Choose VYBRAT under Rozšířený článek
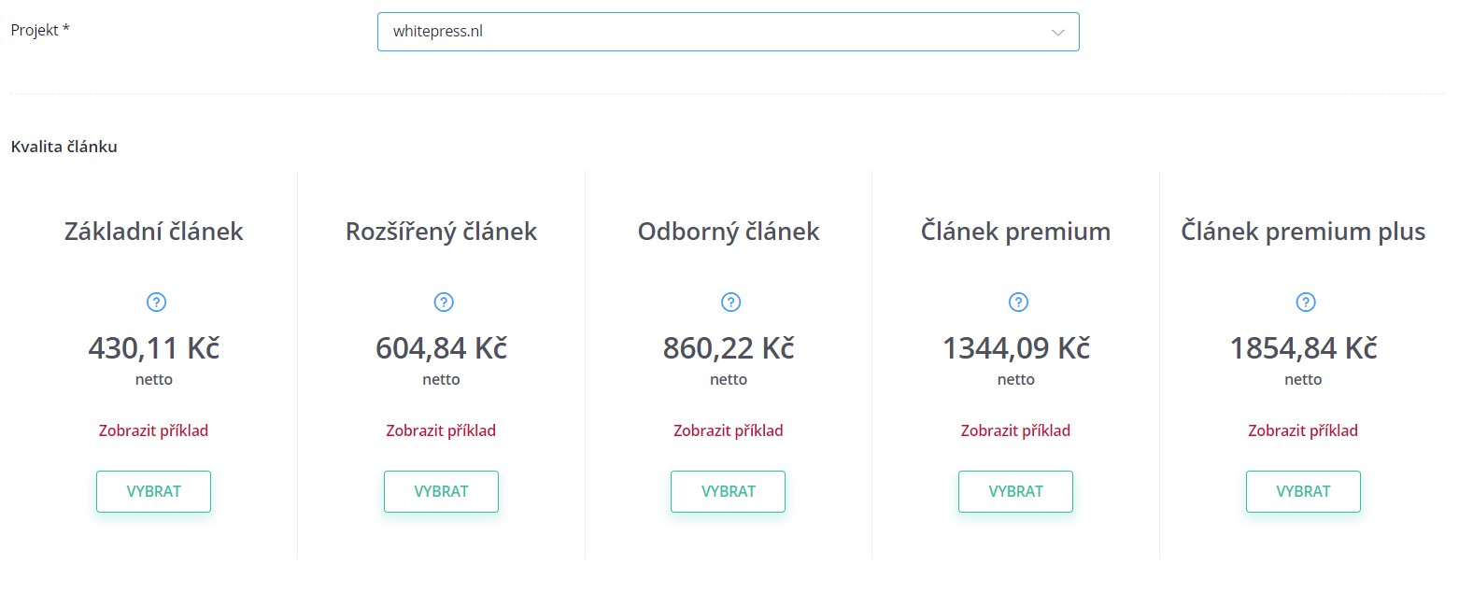1473x592 pixels. coord(441,491)
